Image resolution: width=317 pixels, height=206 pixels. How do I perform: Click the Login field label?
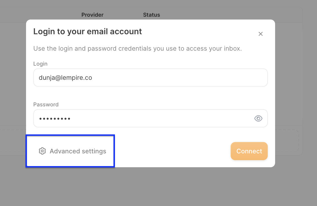coord(40,64)
